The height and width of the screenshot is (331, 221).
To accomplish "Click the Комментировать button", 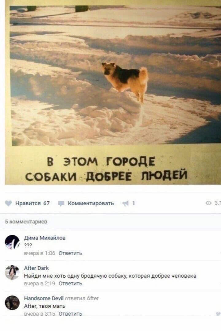I will coord(91,203).
